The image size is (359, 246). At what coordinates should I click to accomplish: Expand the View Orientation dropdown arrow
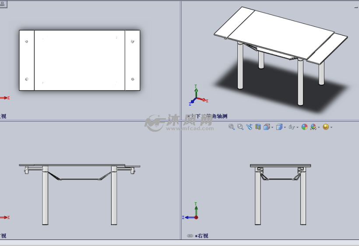pyautogui.click(x=272, y=127)
